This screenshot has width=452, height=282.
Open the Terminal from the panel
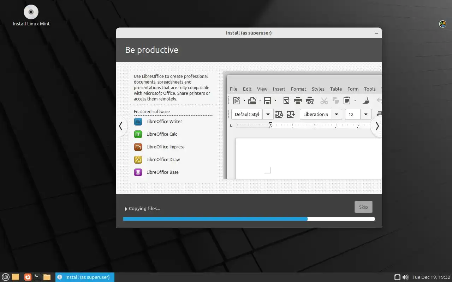37,277
